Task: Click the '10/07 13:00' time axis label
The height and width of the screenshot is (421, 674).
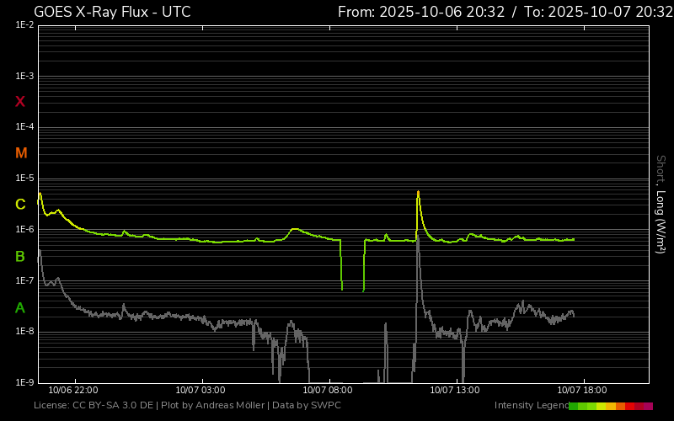Action: pyautogui.click(x=455, y=390)
